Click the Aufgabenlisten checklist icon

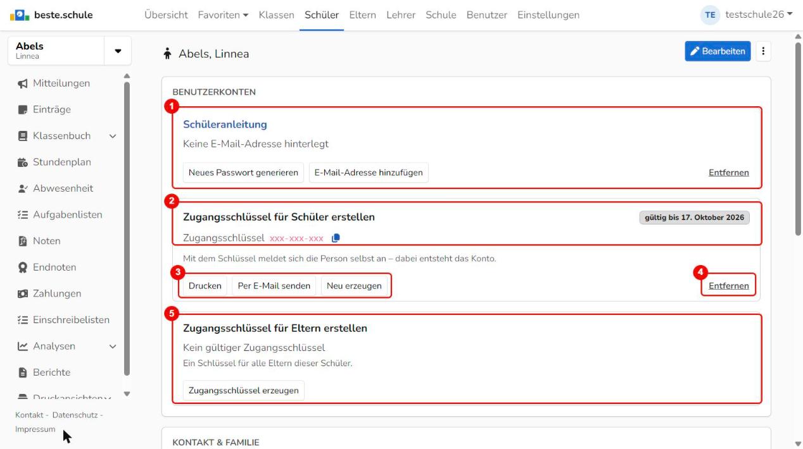[22, 215]
